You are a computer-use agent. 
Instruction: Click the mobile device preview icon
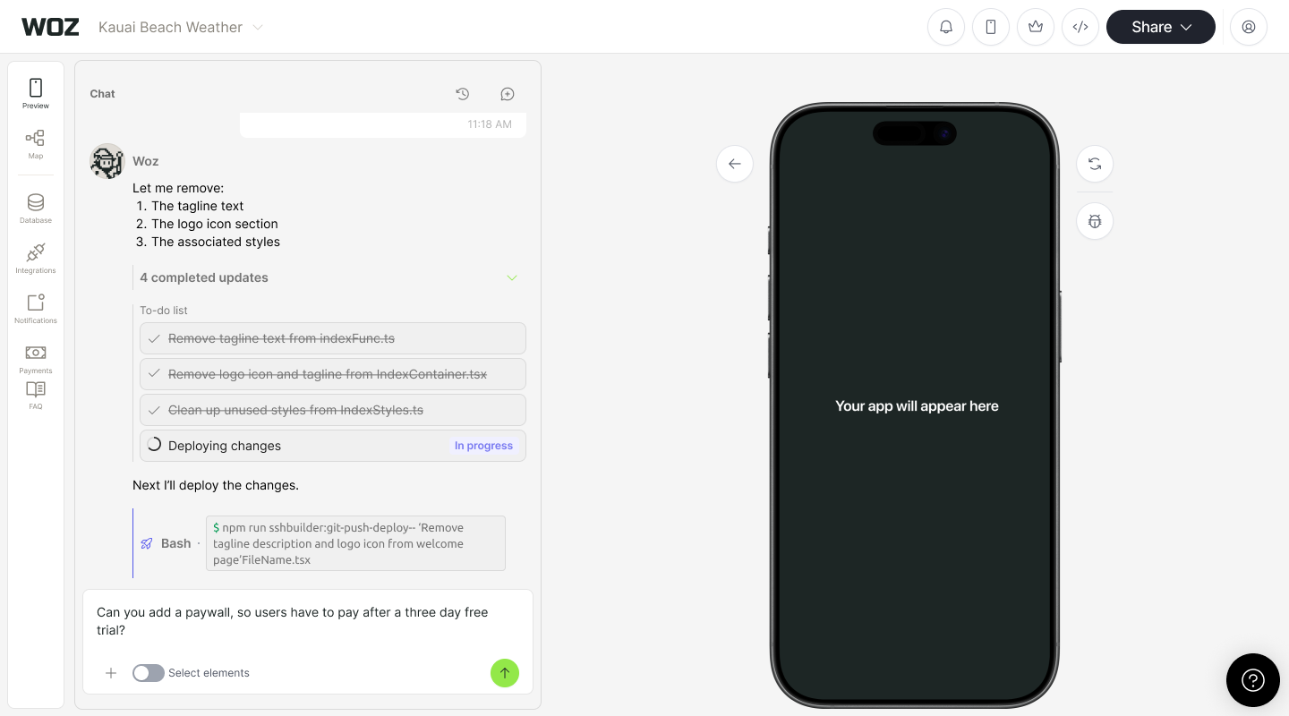coord(991,27)
